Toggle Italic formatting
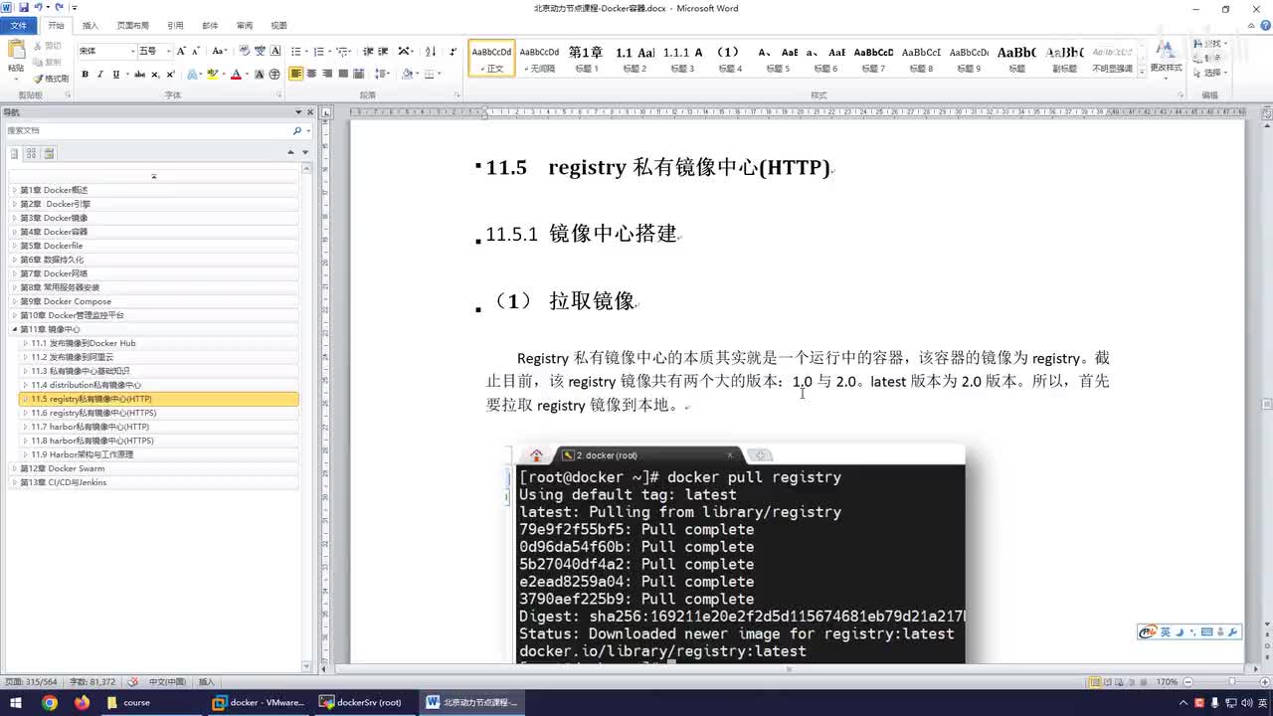Viewport: 1273px width, 716px height. tap(99, 75)
